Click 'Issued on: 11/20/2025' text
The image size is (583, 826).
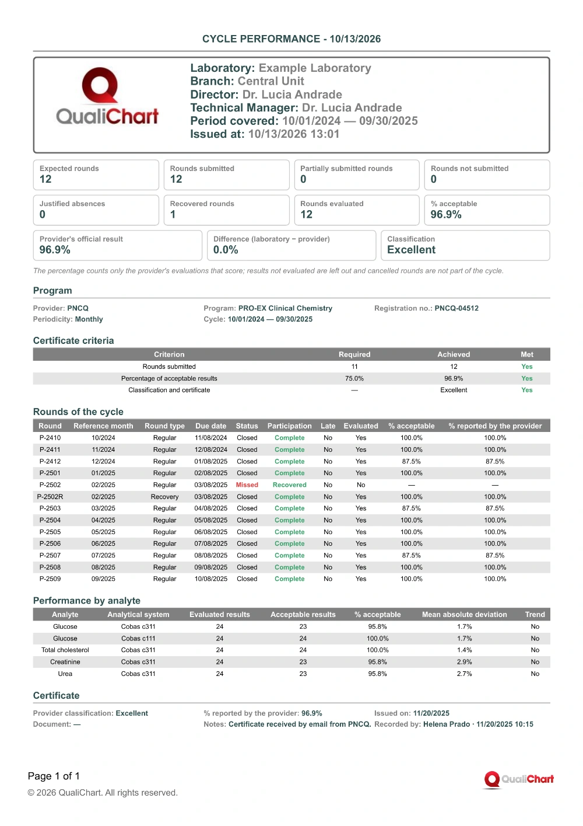click(x=412, y=713)
